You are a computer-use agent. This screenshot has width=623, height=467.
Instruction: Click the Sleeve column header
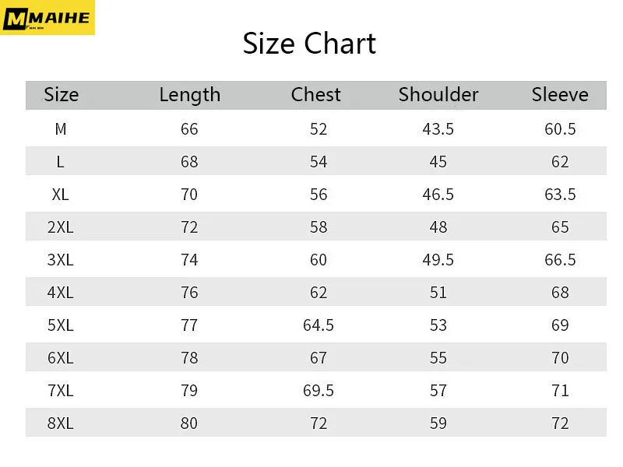tap(560, 94)
